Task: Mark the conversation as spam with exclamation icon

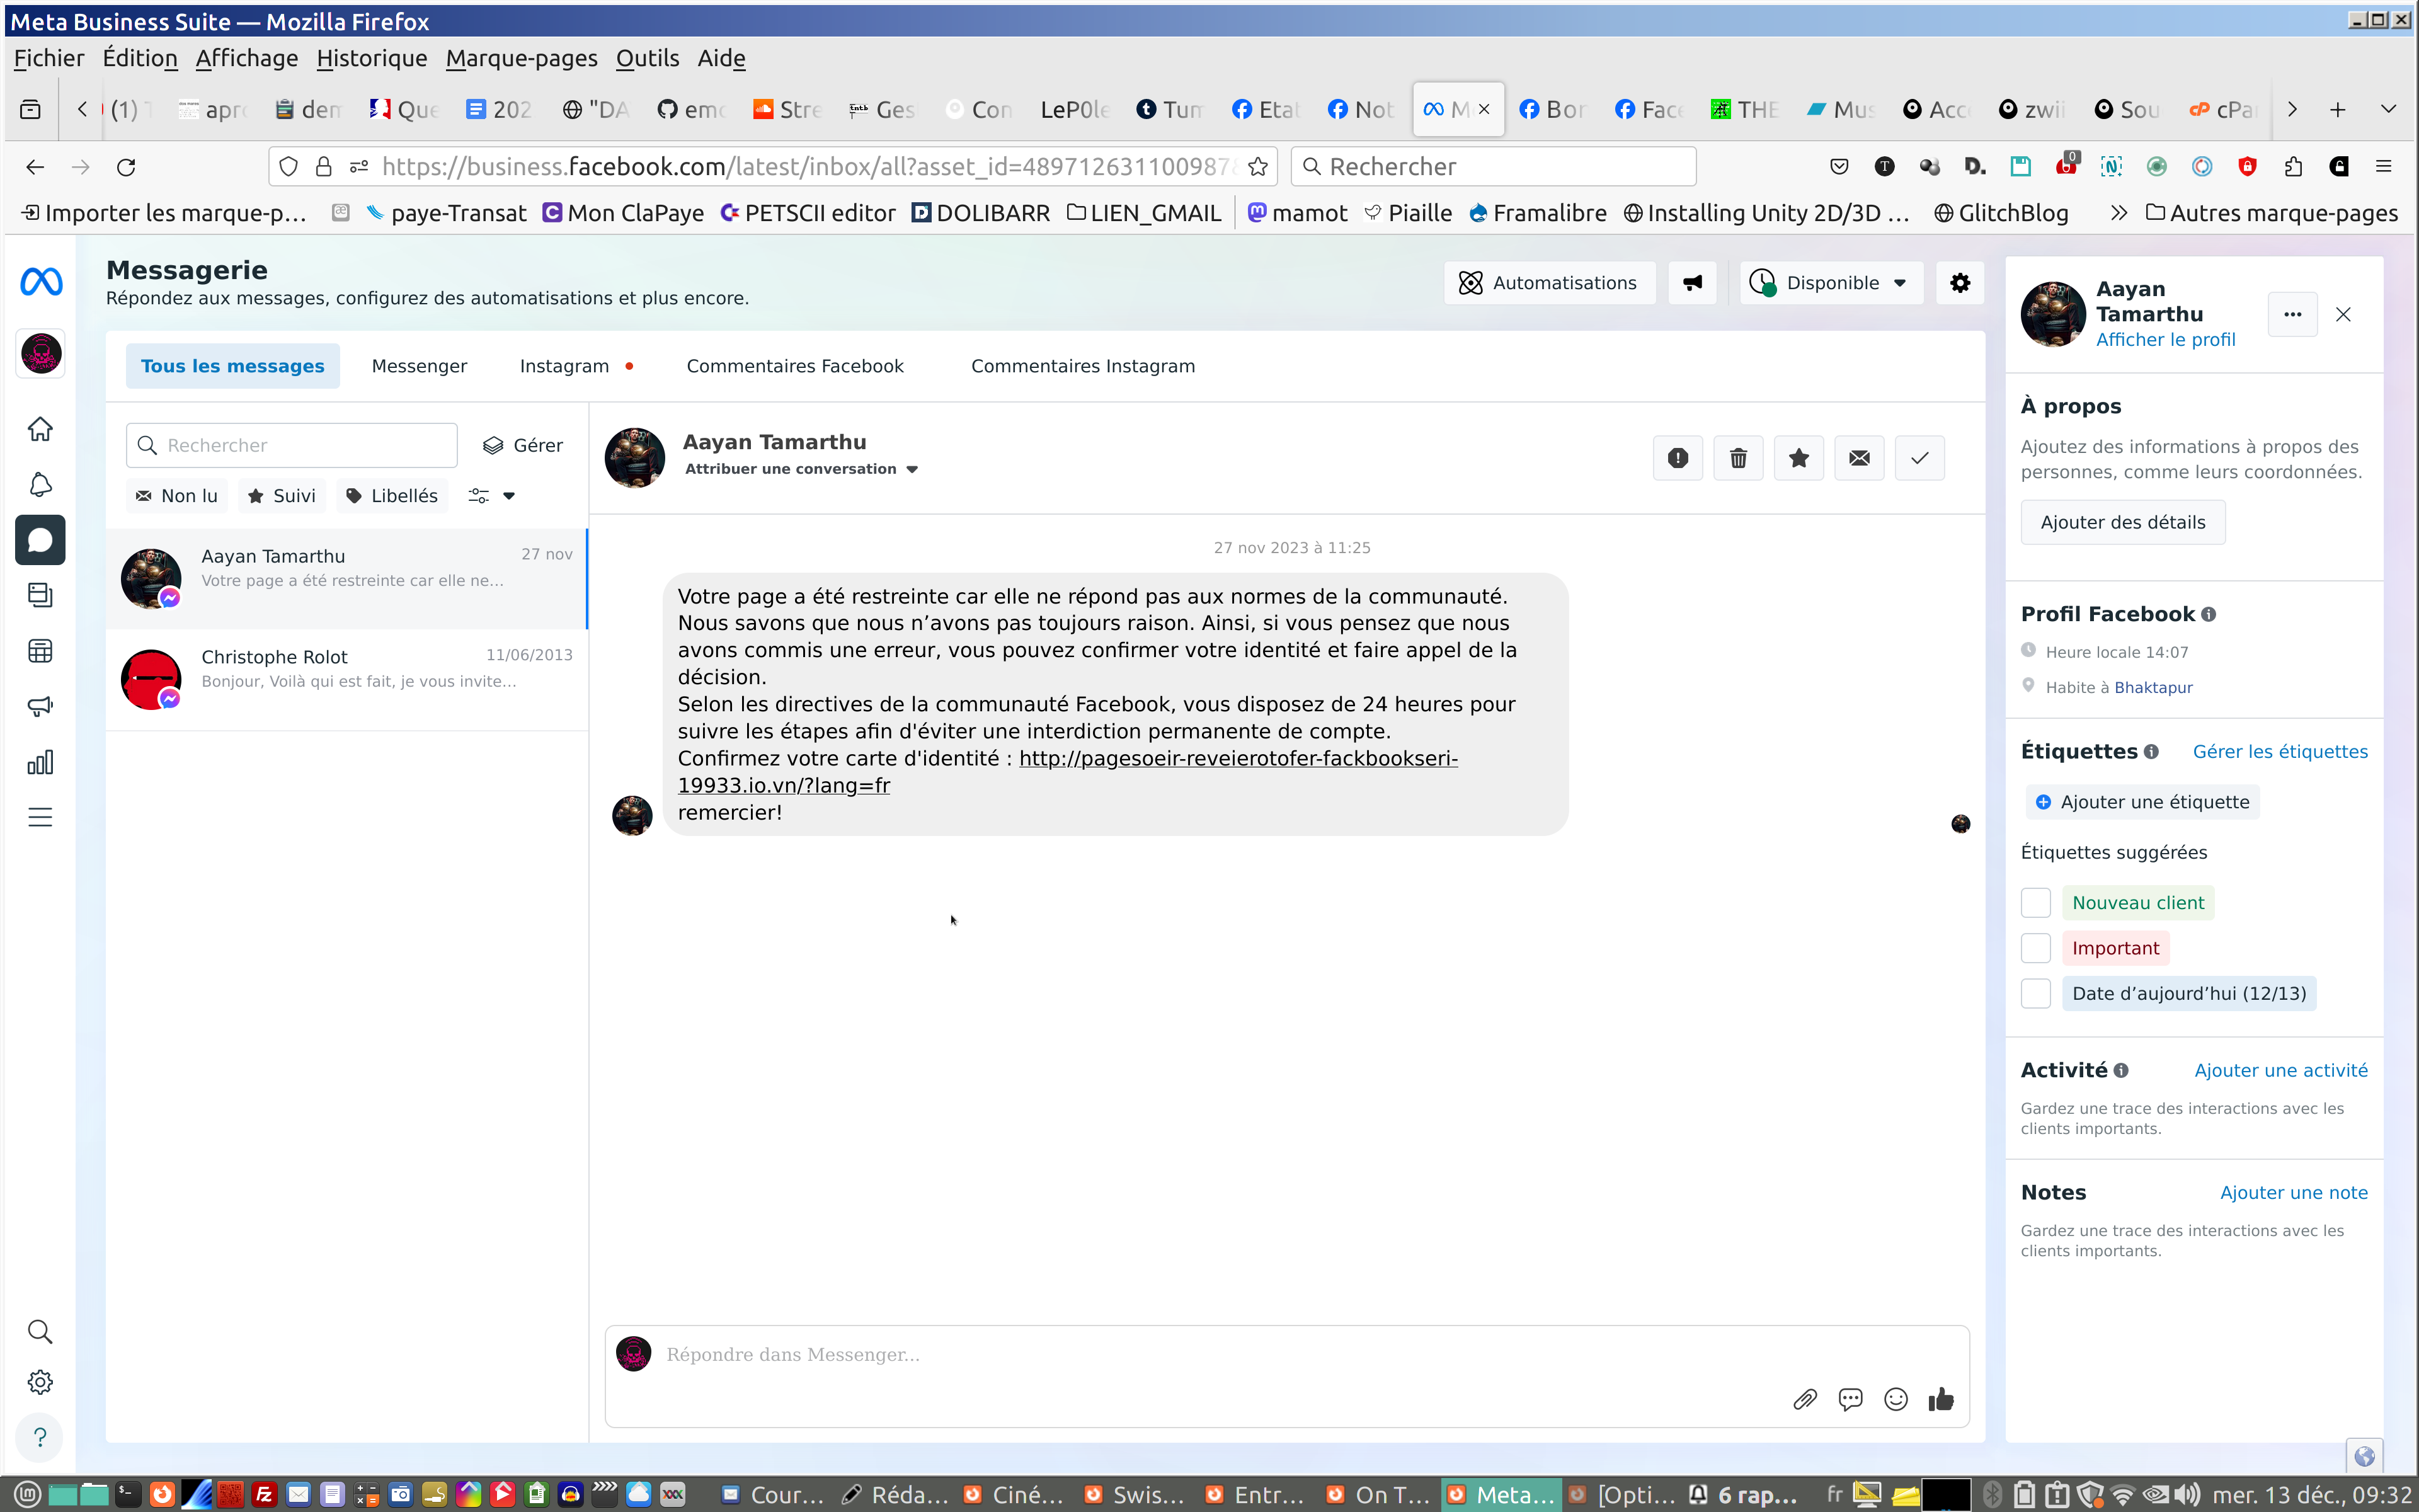Action: coord(1678,458)
